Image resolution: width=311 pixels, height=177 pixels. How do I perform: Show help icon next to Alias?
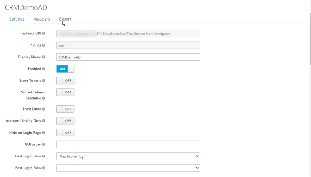pyautogui.click(x=44, y=45)
